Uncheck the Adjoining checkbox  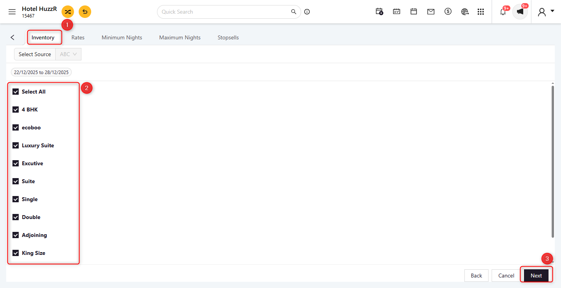click(16, 235)
